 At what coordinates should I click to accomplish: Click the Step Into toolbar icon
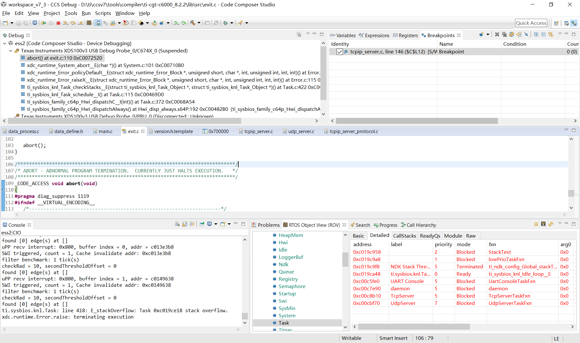(x=66, y=23)
